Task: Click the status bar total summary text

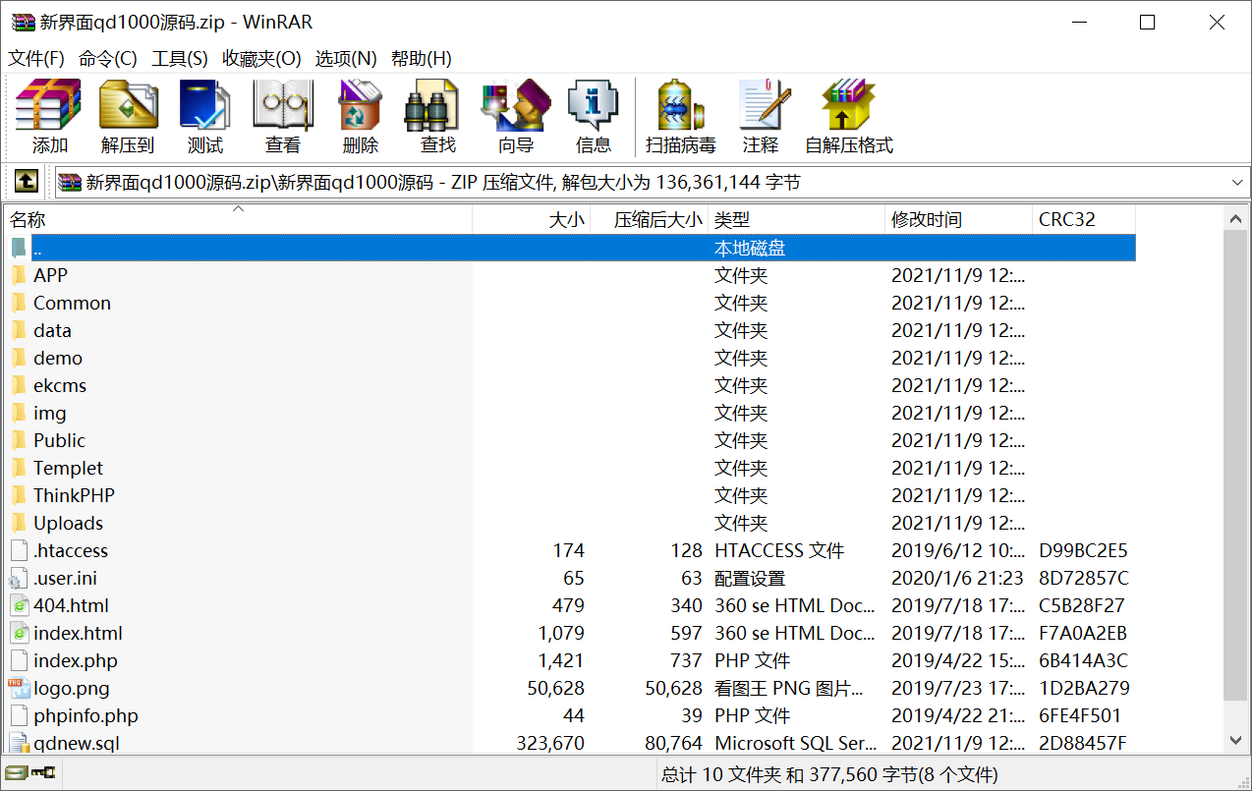Action: click(x=829, y=775)
